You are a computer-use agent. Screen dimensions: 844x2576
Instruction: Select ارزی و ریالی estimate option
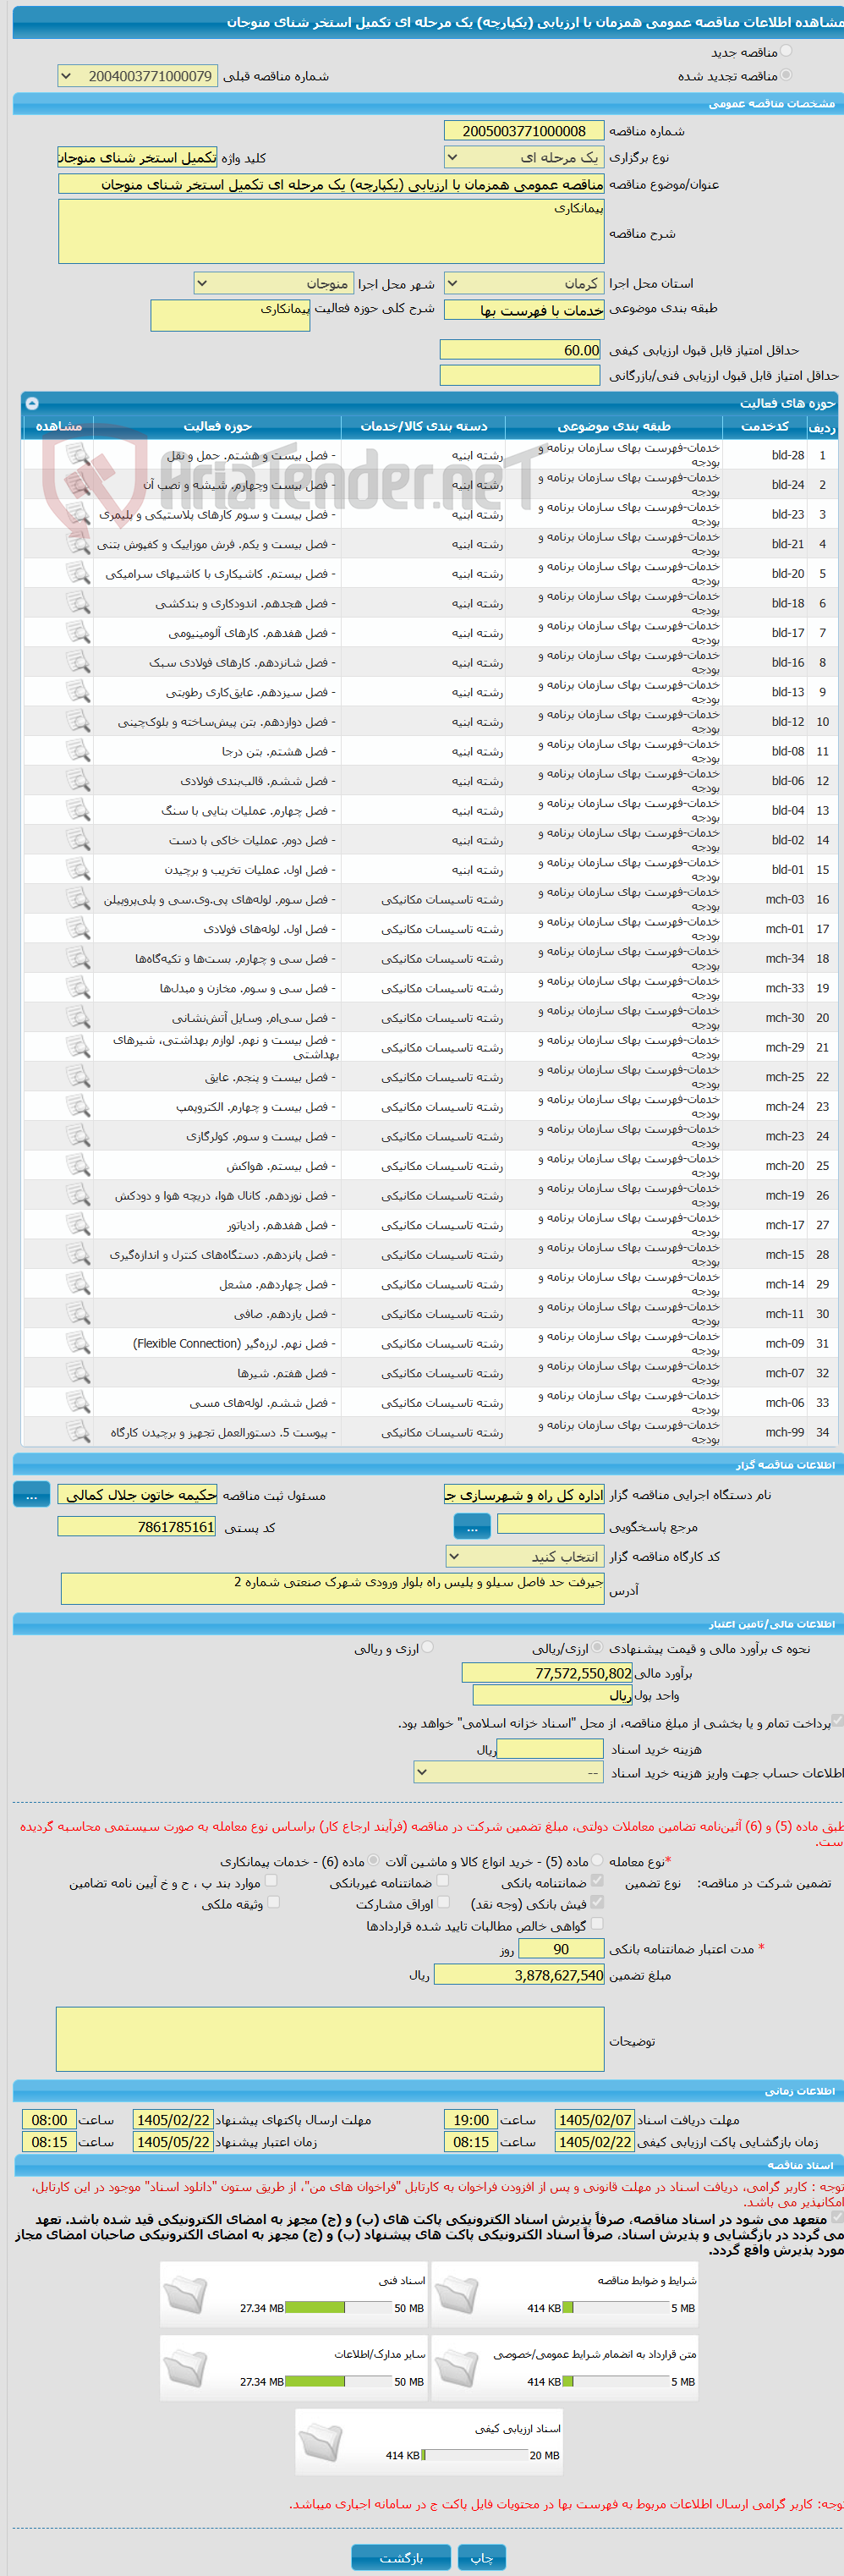tap(427, 1648)
